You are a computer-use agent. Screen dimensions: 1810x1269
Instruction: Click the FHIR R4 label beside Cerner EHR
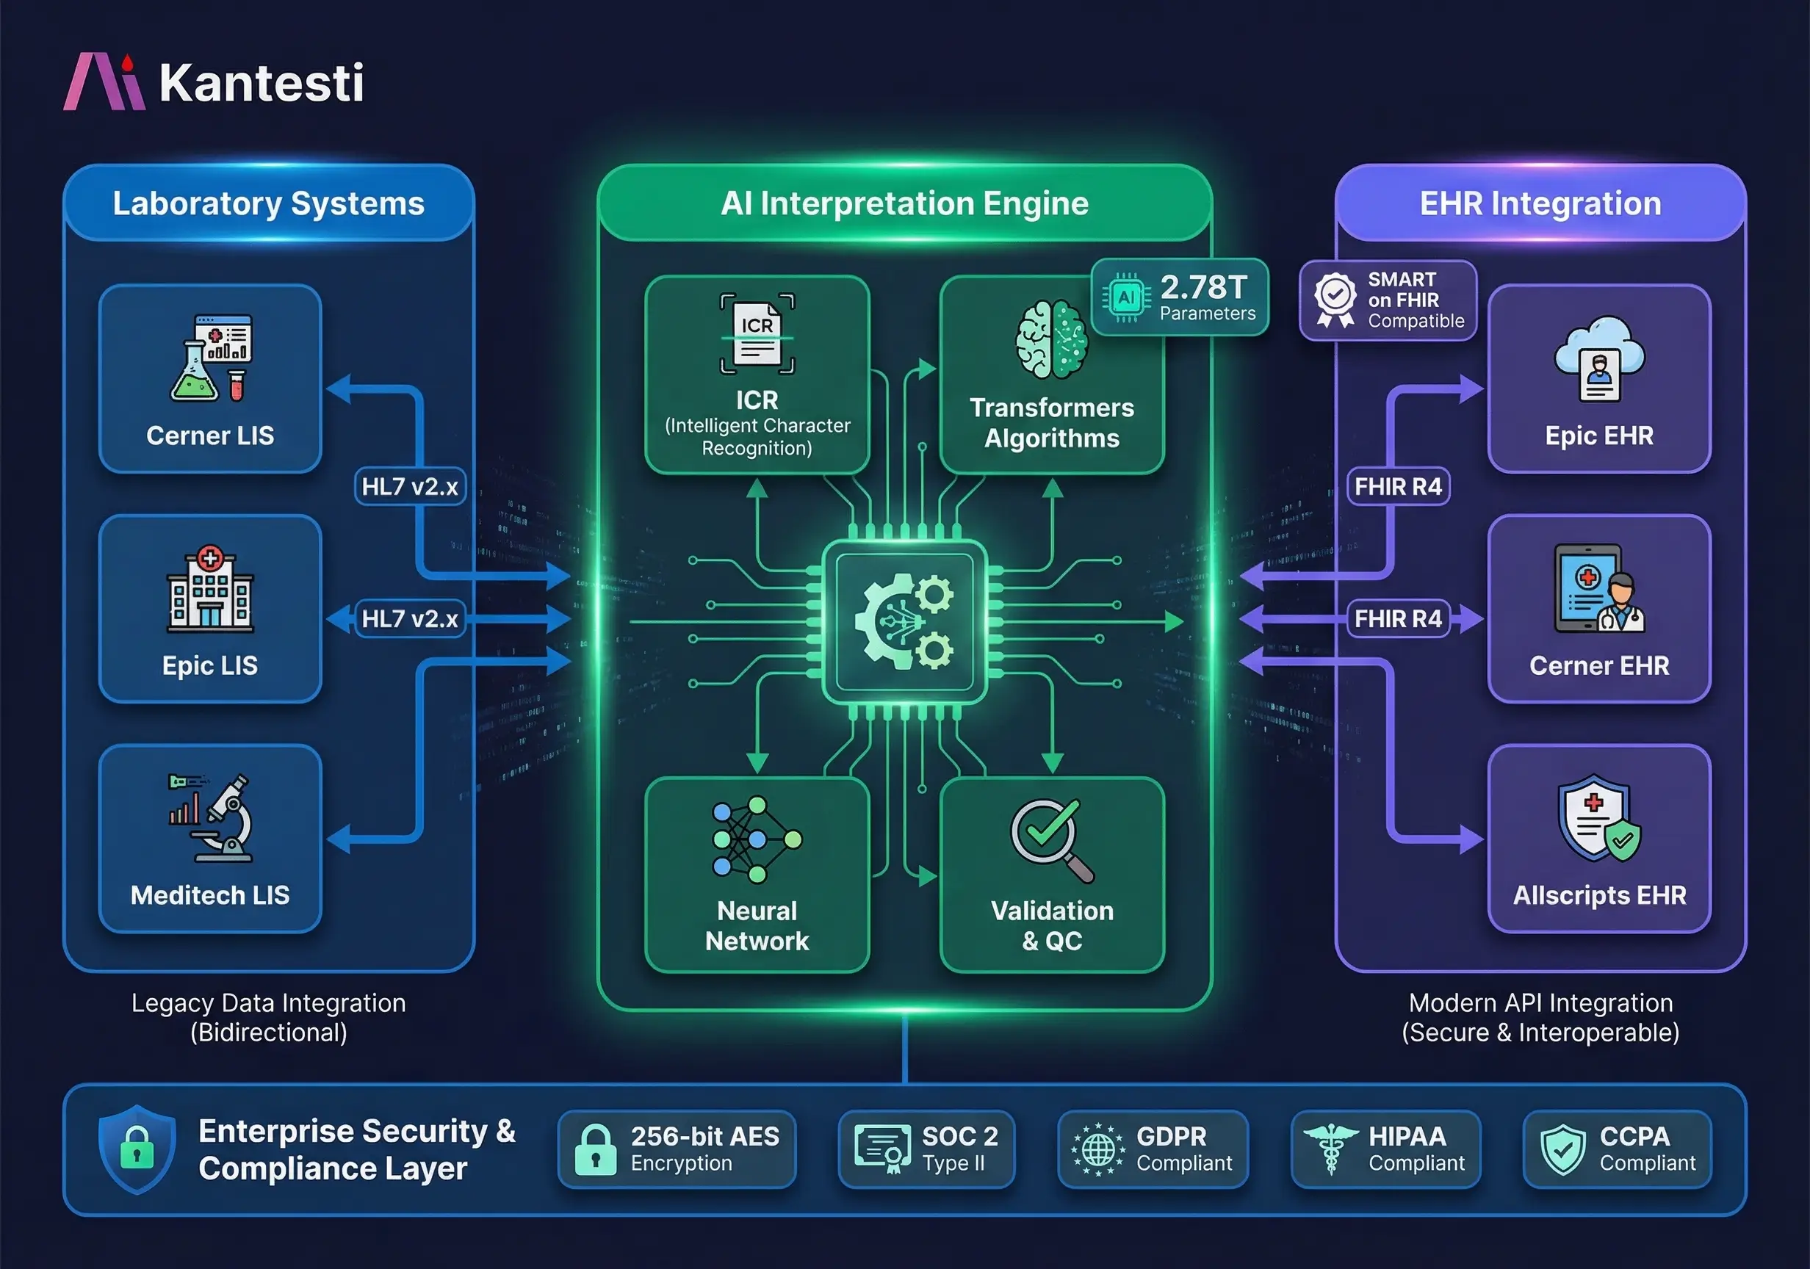pyautogui.click(x=1398, y=619)
